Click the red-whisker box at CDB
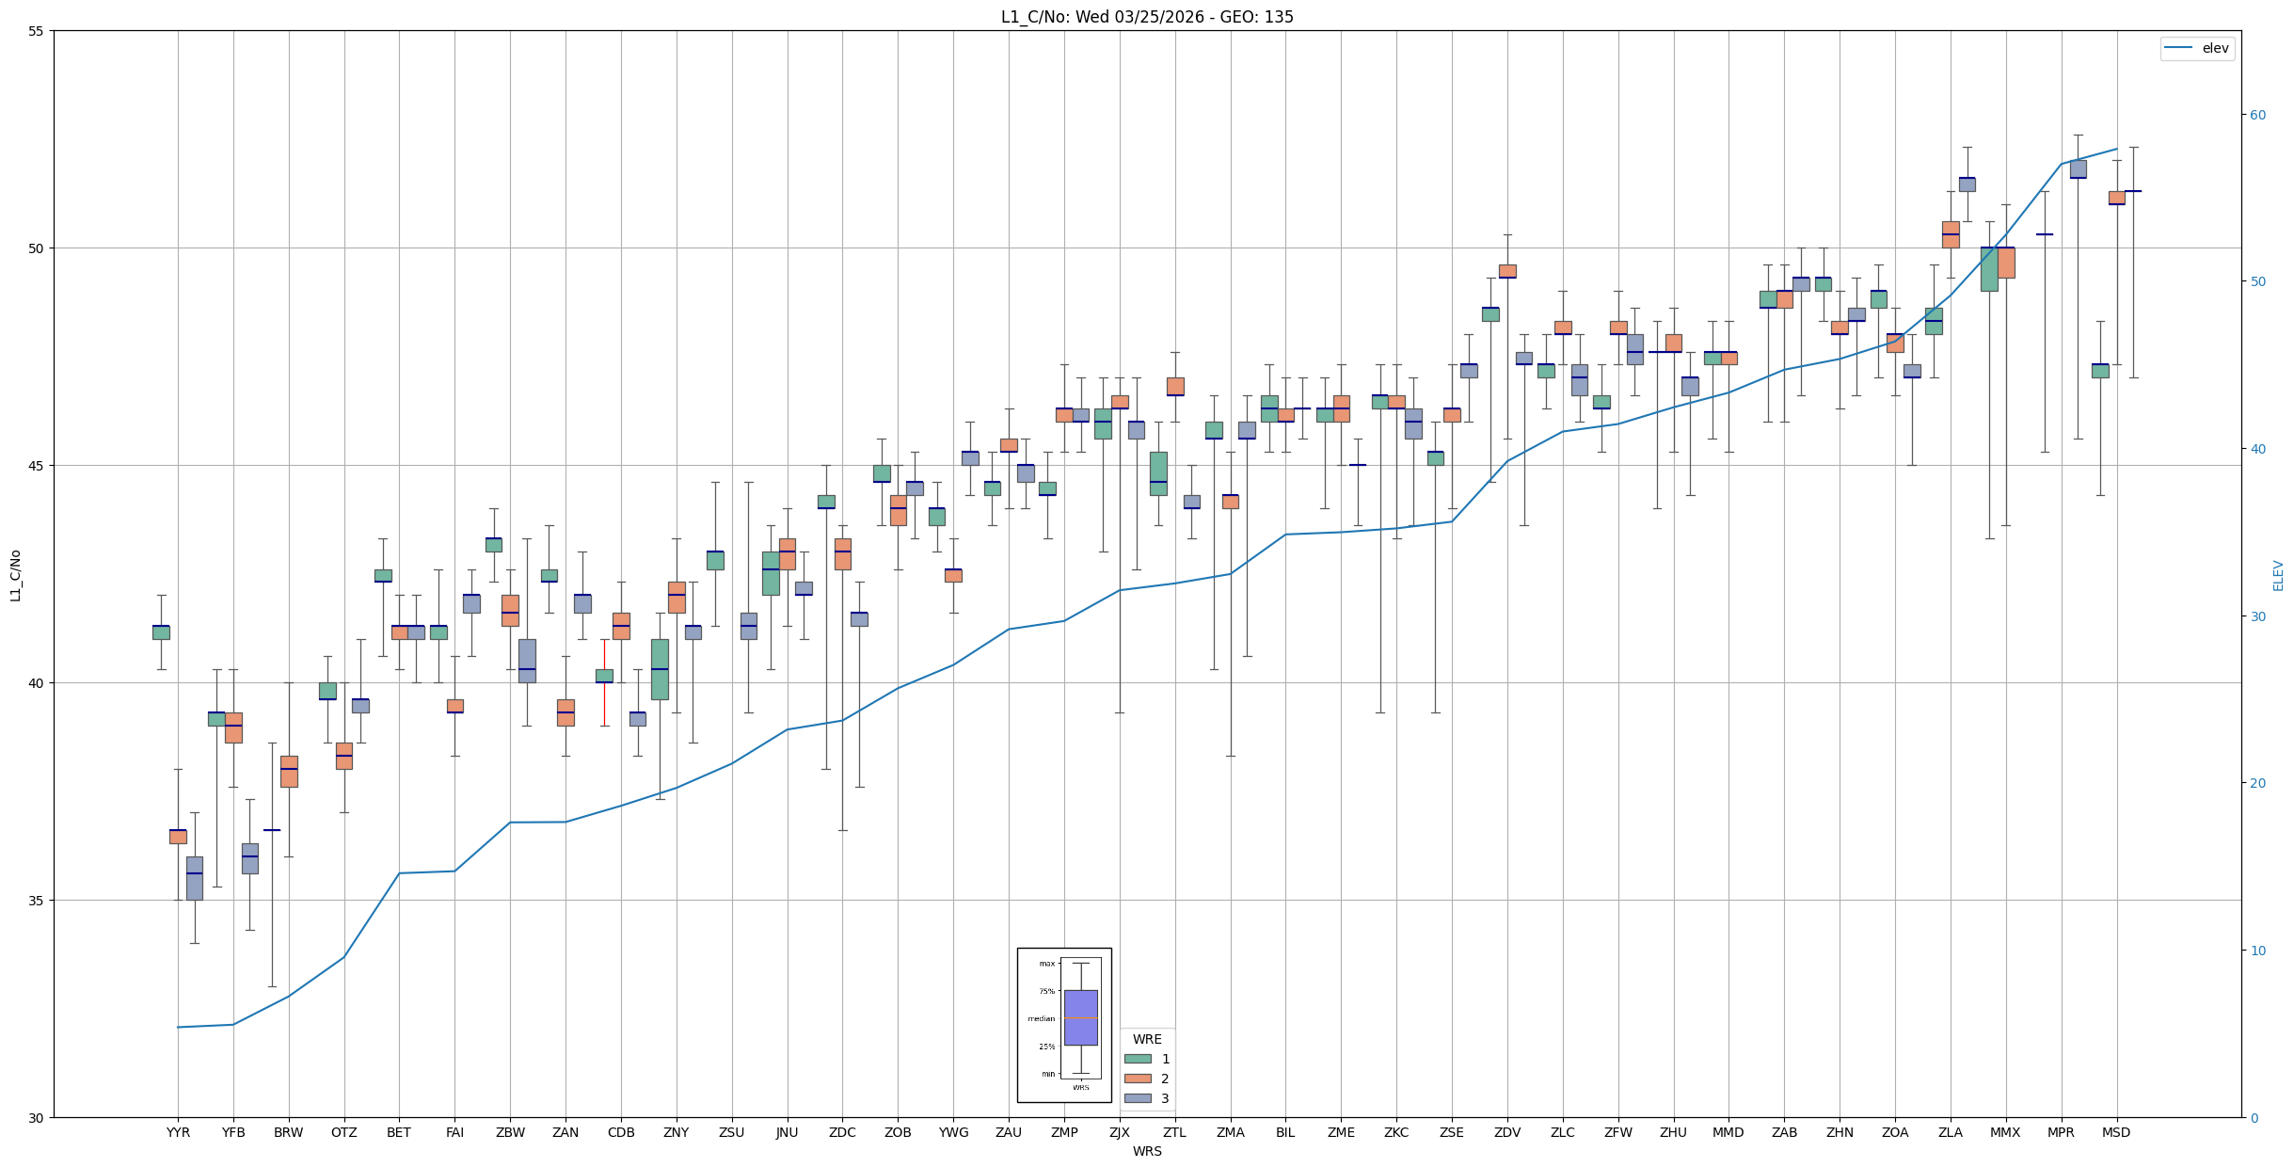Screen dimensions: 2294x1167 click(604, 676)
